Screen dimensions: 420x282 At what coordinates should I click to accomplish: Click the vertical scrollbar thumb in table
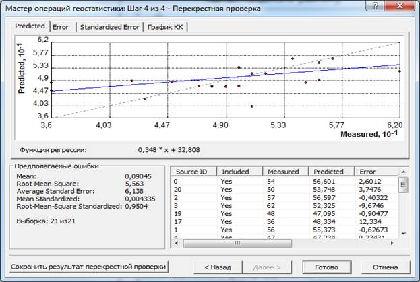[403, 185]
